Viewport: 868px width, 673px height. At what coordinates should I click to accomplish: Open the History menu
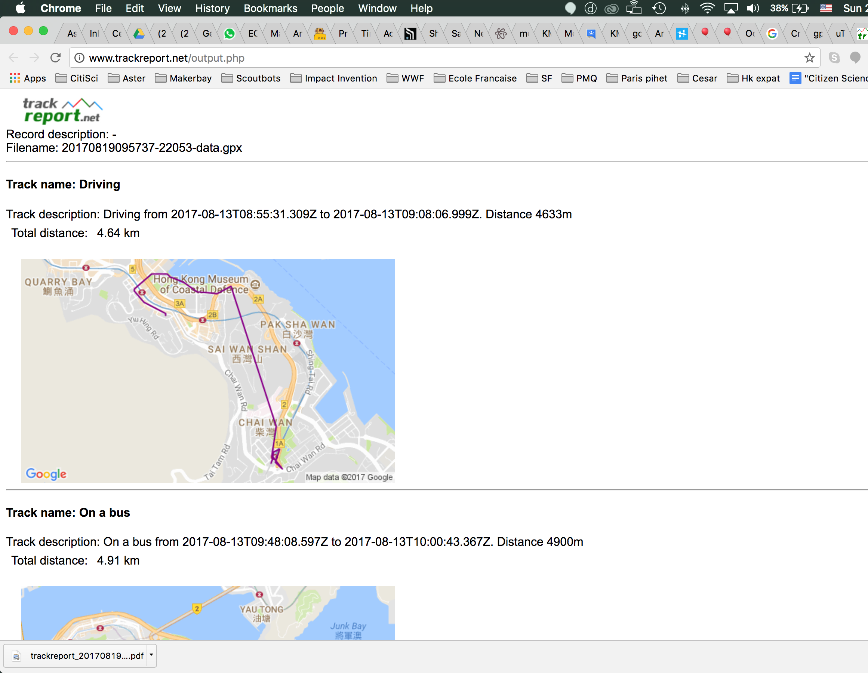click(x=212, y=8)
